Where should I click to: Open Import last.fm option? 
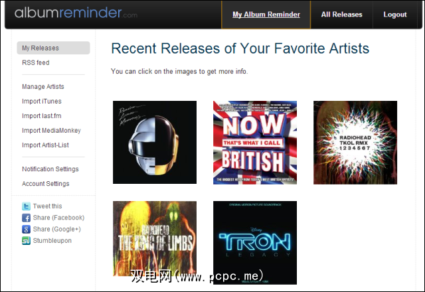42,116
